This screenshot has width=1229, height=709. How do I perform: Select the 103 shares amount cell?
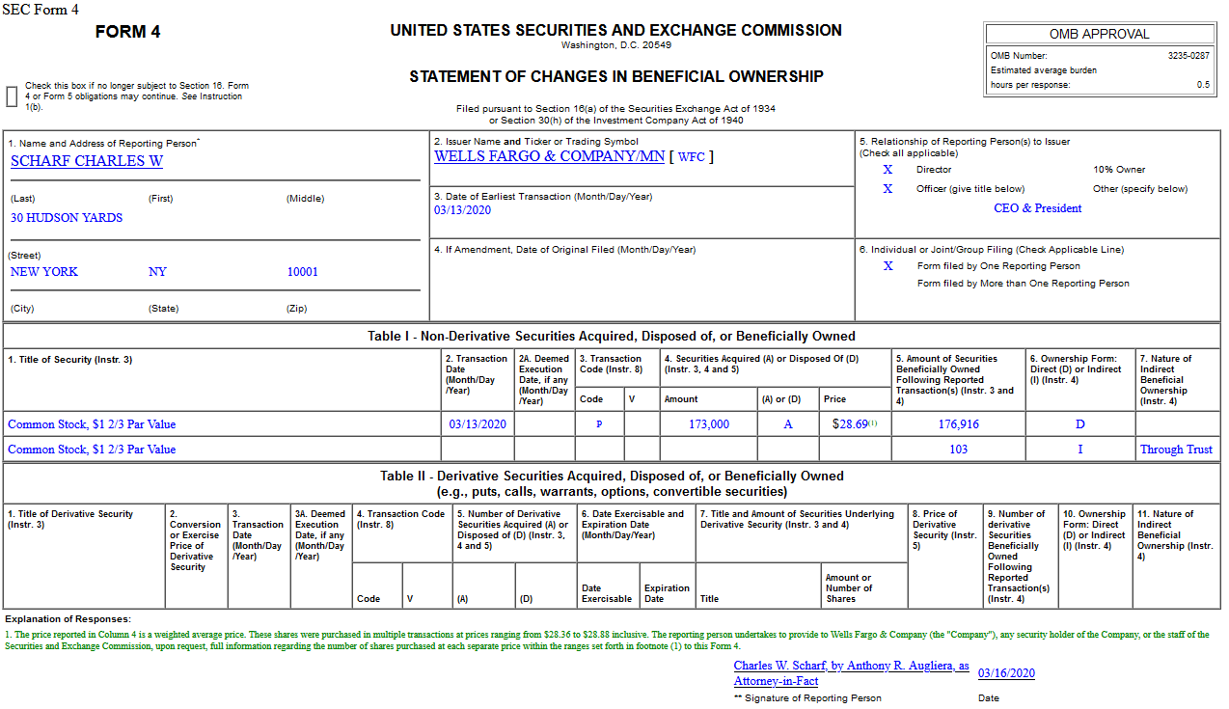pyautogui.click(x=959, y=450)
